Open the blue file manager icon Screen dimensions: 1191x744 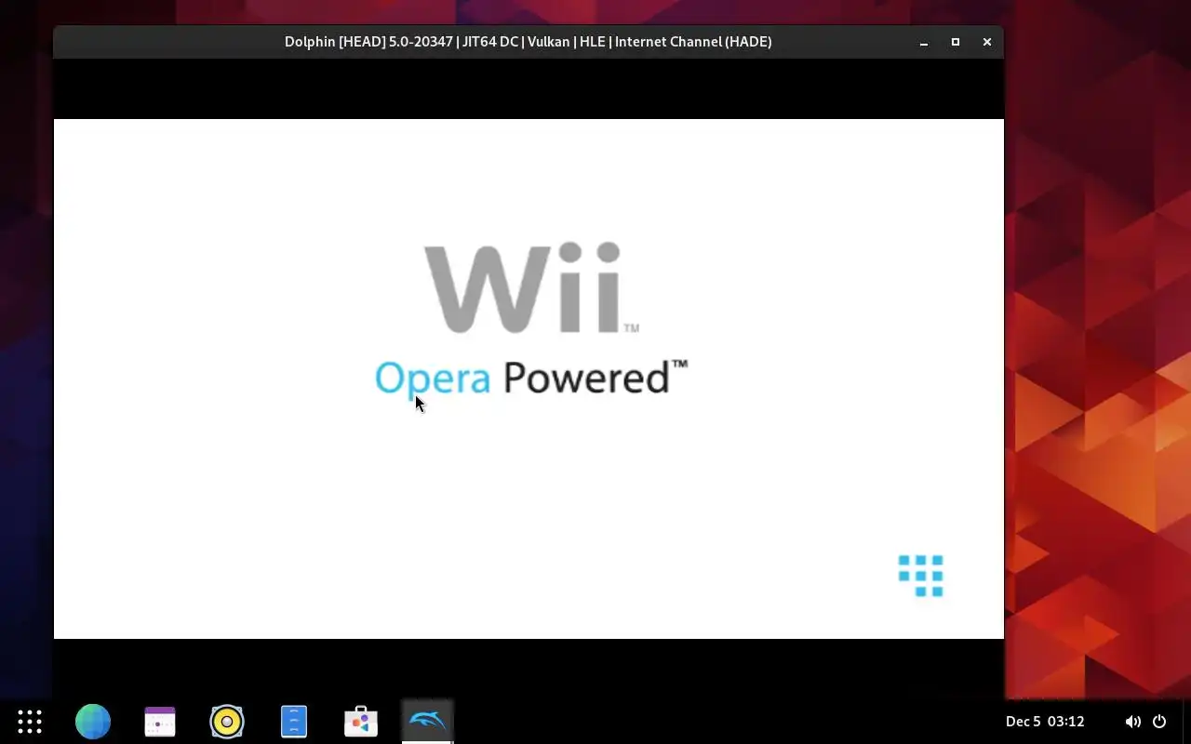click(x=294, y=721)
